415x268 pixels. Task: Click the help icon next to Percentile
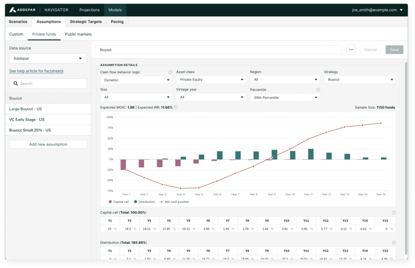[x=318, y=90]
